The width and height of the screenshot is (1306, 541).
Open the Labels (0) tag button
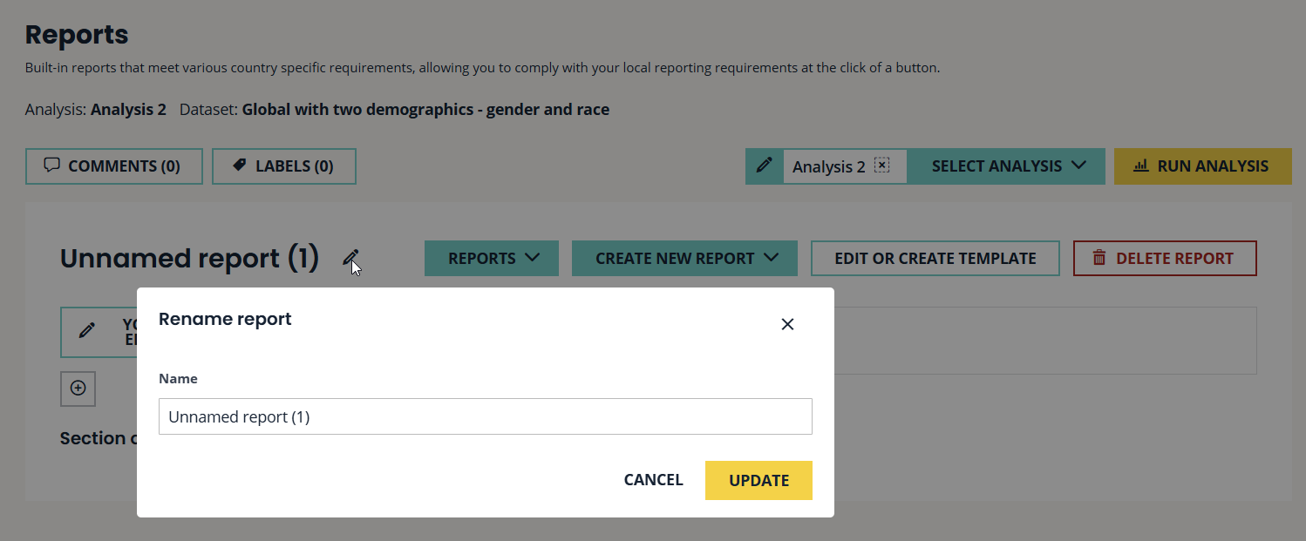point(283,166)
